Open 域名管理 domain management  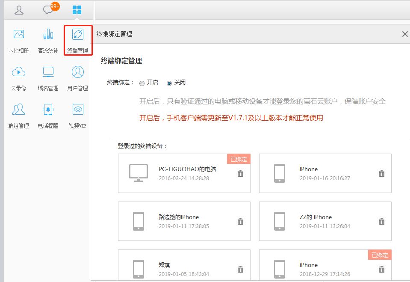pos(48,72)
